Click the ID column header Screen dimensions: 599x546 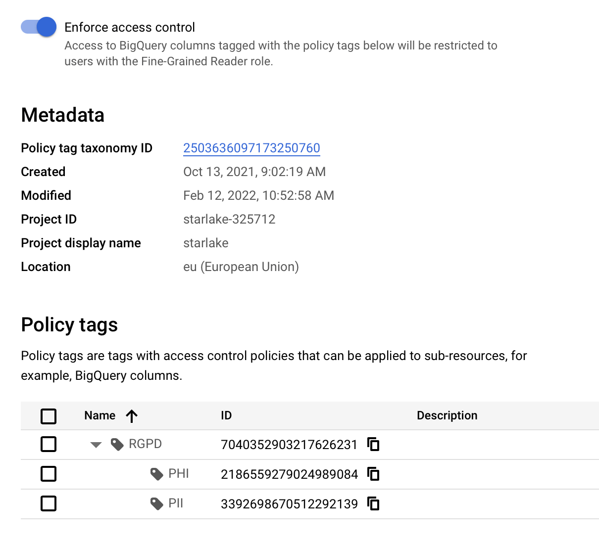pyautogui.click(x=226, y=415)
